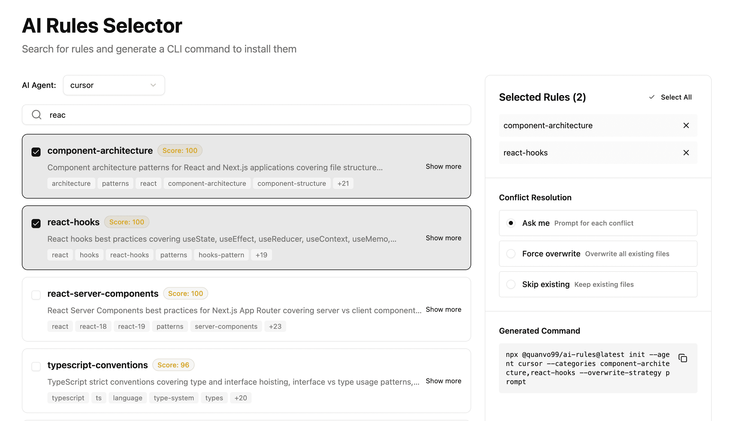Image resolution: width=733 pixels, height=421 pixels.
Task: Show more for typescript-conventions rule
Action: point(443,381)
